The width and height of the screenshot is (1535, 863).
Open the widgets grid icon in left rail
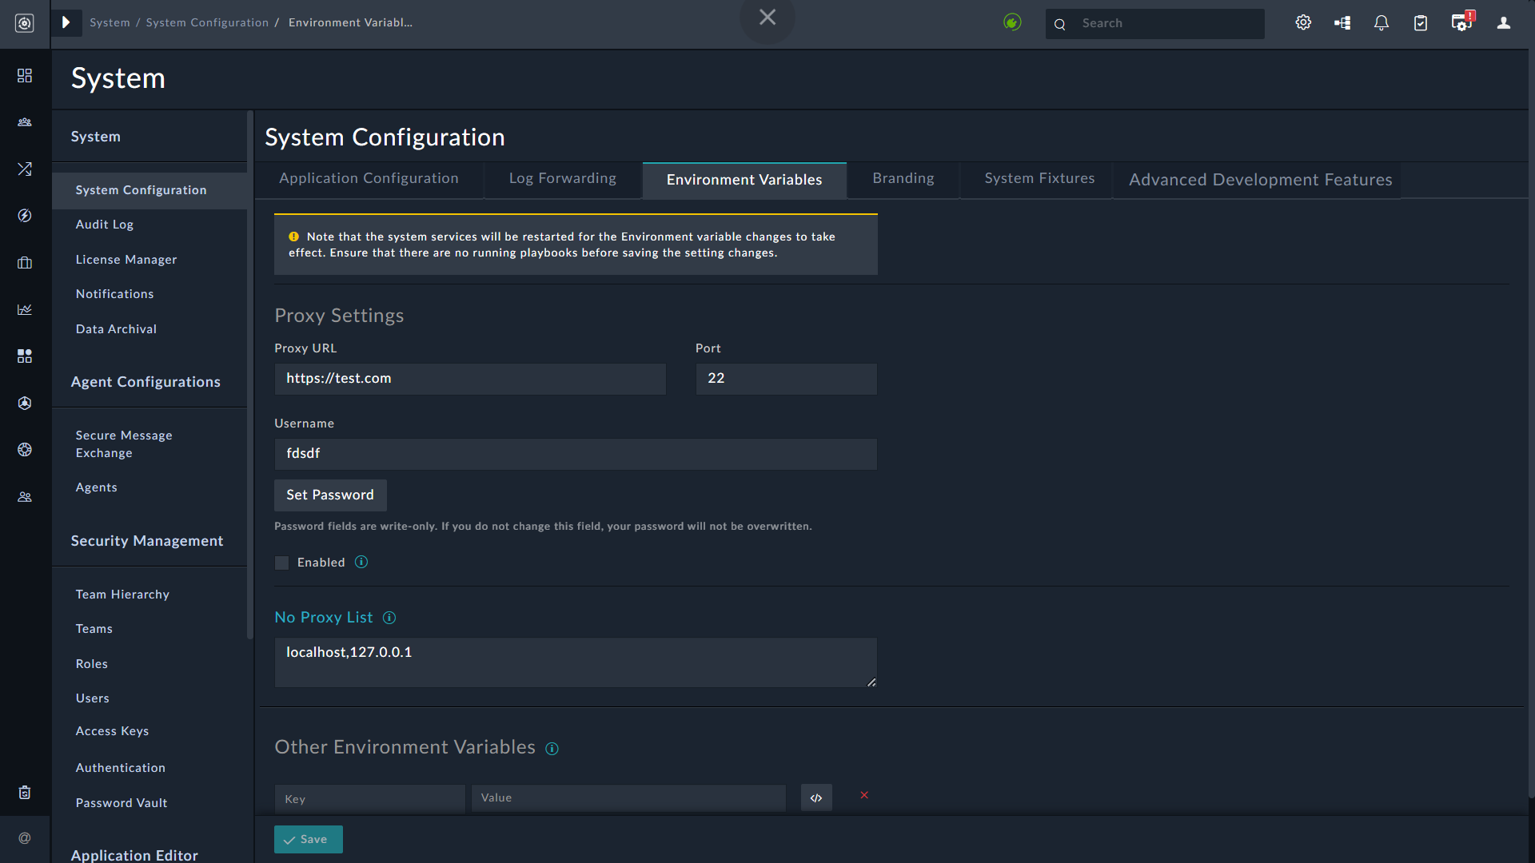tap(25, 356)
